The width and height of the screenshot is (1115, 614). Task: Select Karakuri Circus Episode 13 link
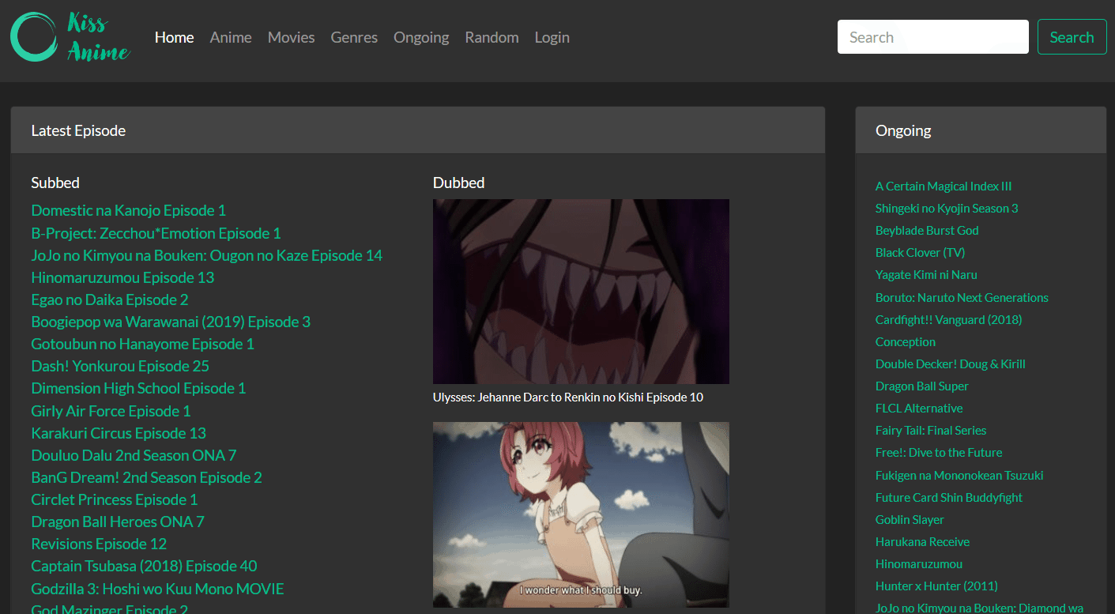click(119, 433)
